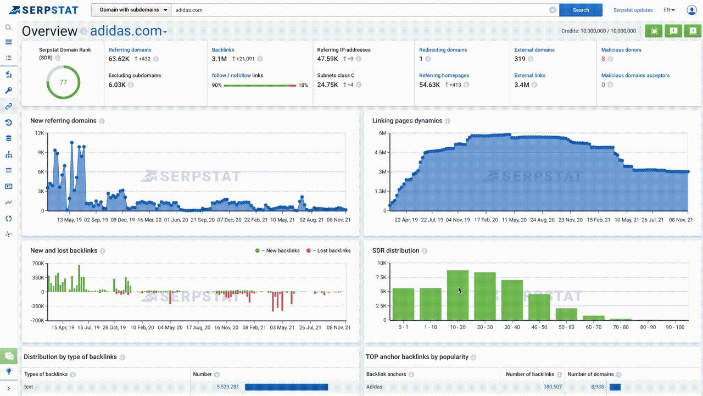This screenshot has height=396, width=703.
Task: Expand the adidas.com domain dropdown
Action: click(129, 31)
